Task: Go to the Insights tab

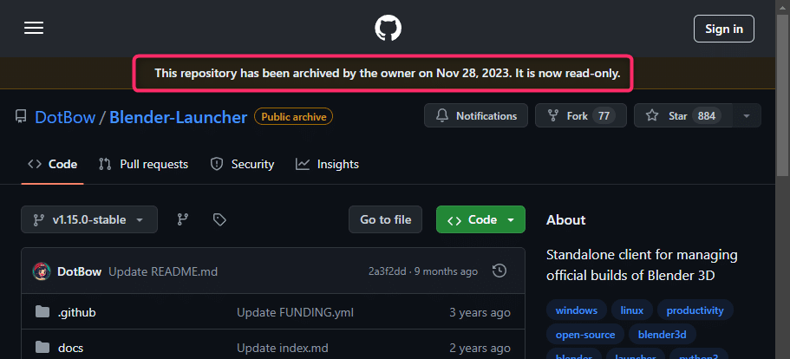Action: (x=327, y=164)
